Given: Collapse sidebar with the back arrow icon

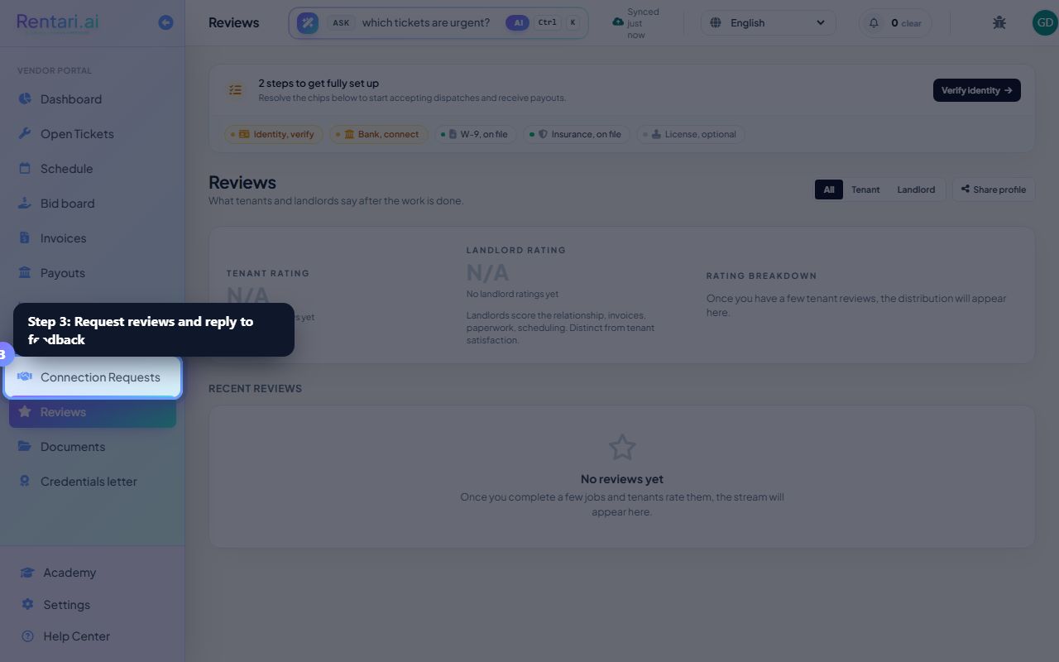Looking at the screenshot, I should pyautogui.click(x=165, y=22).
